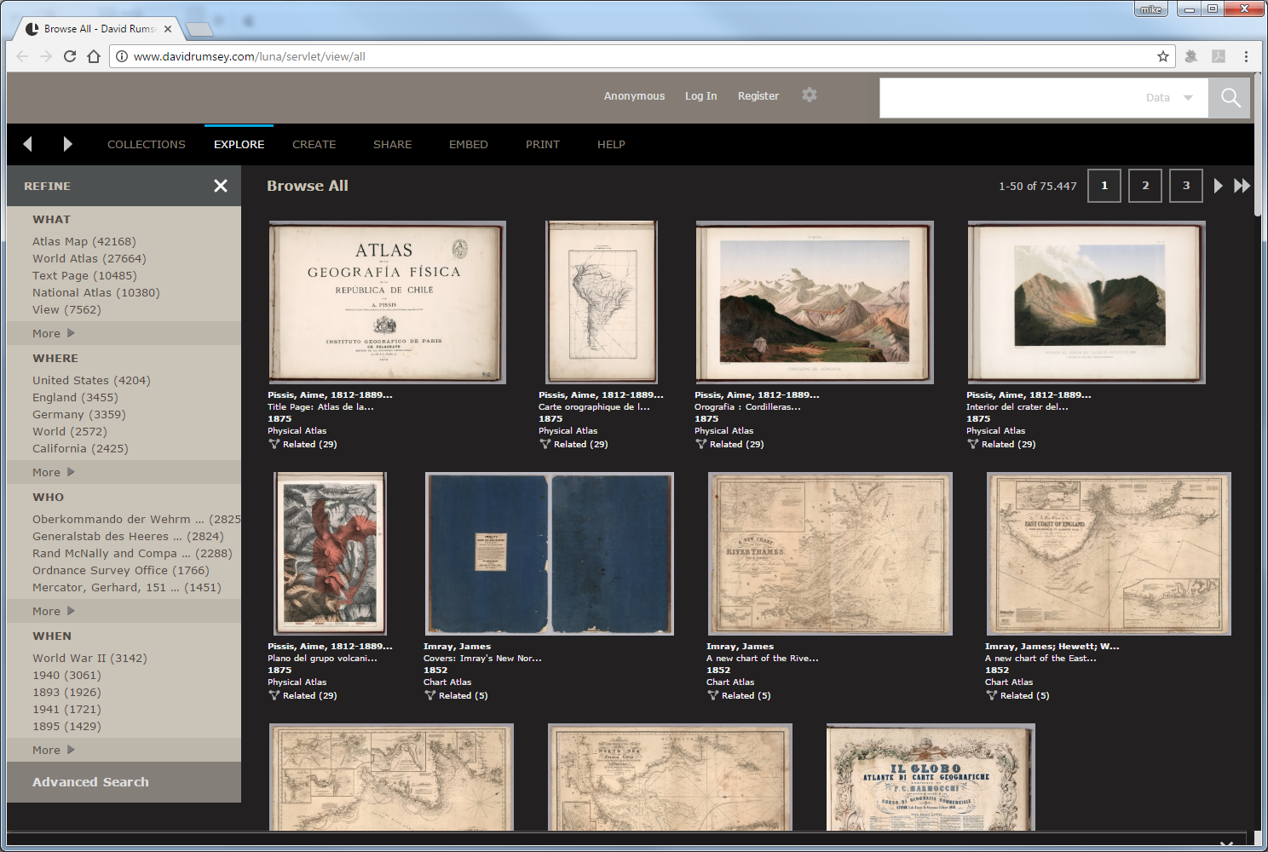Click the magnifying glass search button
Viewport: 1268px width, 852px height.
click(x=1230, y=98)
